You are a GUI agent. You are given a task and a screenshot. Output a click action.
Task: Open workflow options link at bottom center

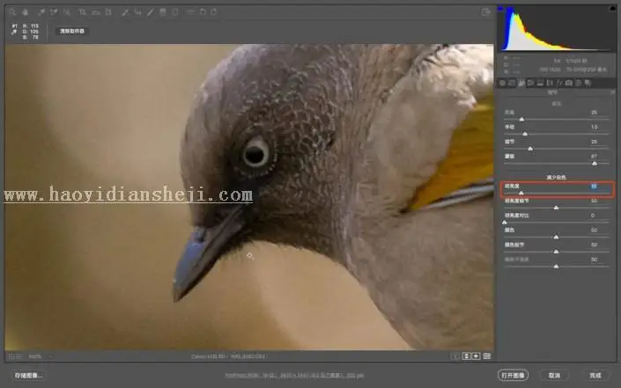tap(294, 375)
